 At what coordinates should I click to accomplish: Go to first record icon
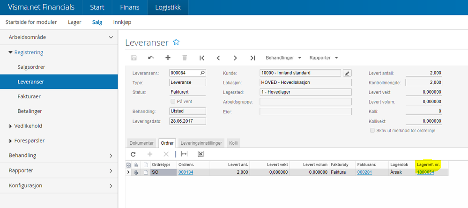202,58
